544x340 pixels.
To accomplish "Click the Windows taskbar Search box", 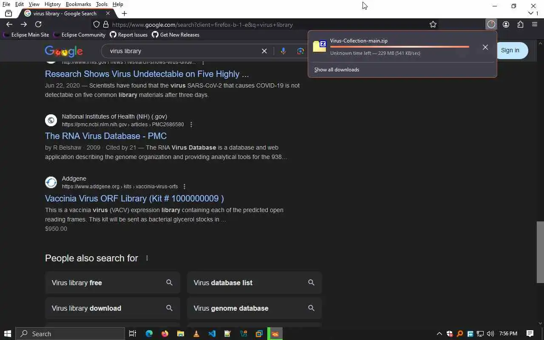I will [x=71, y=334].
